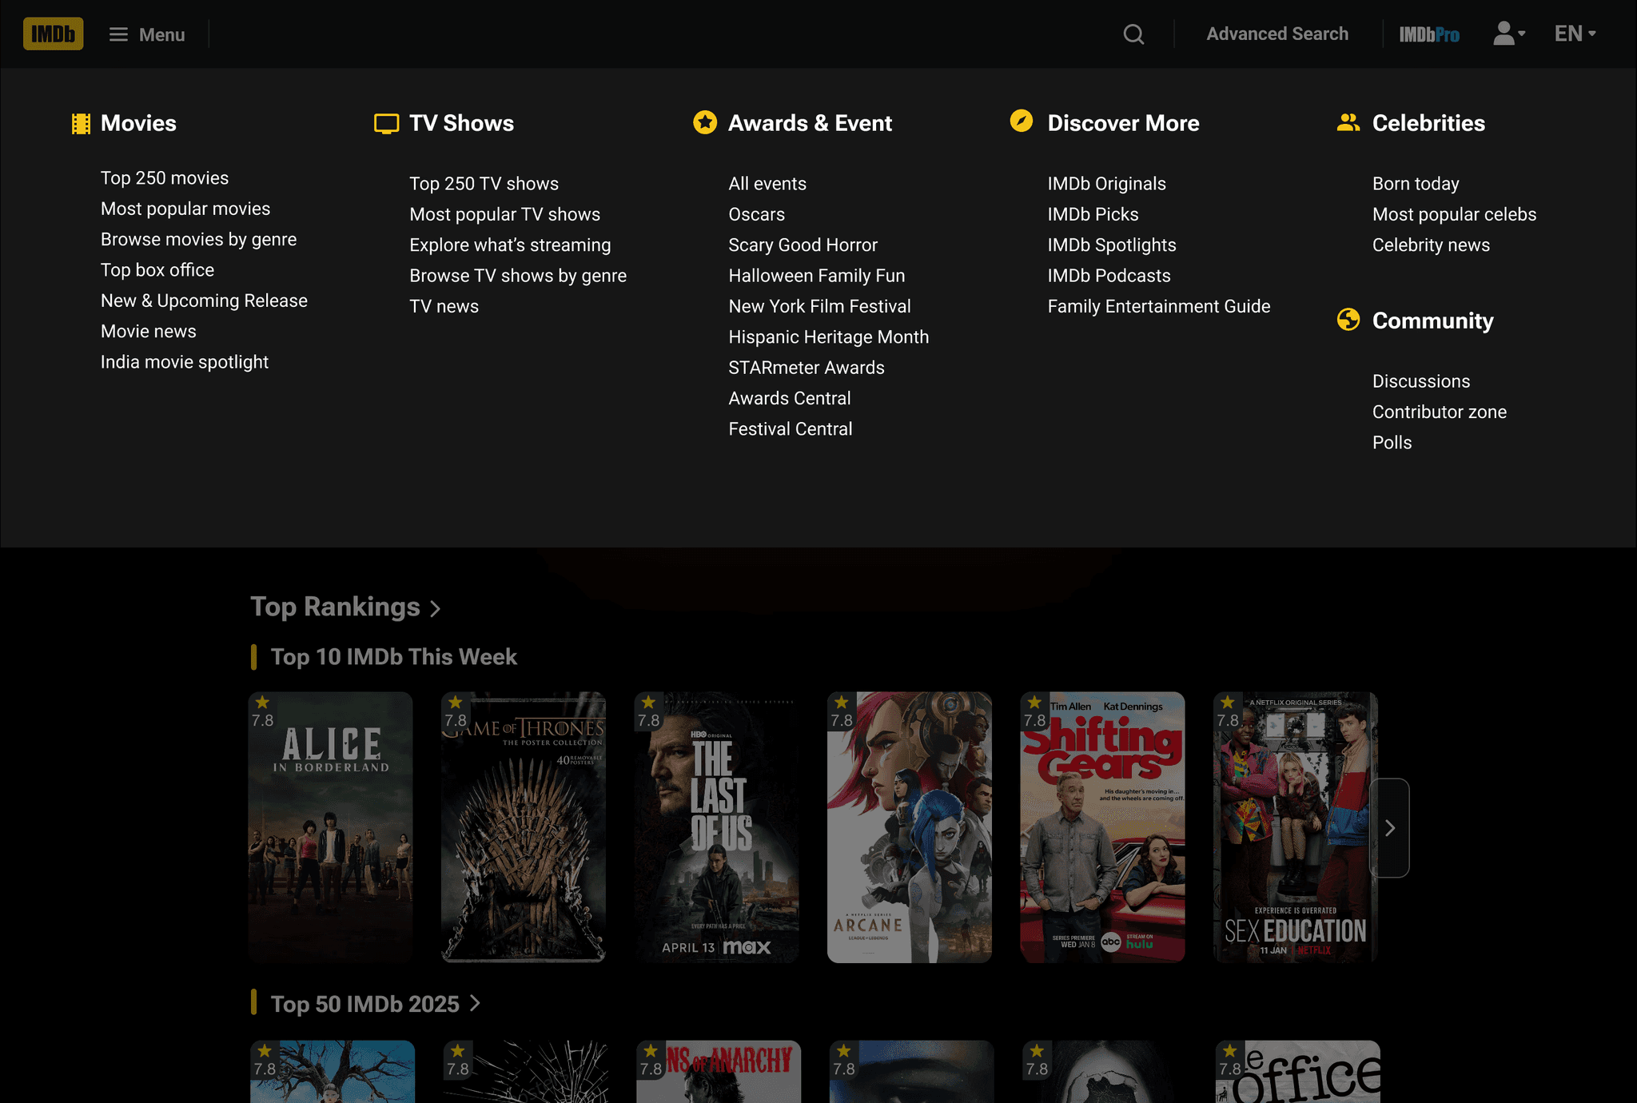Select Top 250 movies menu item
The height and width of the screenshot is (1103, 1637).
pyautogui.click(x=165, y=178)
